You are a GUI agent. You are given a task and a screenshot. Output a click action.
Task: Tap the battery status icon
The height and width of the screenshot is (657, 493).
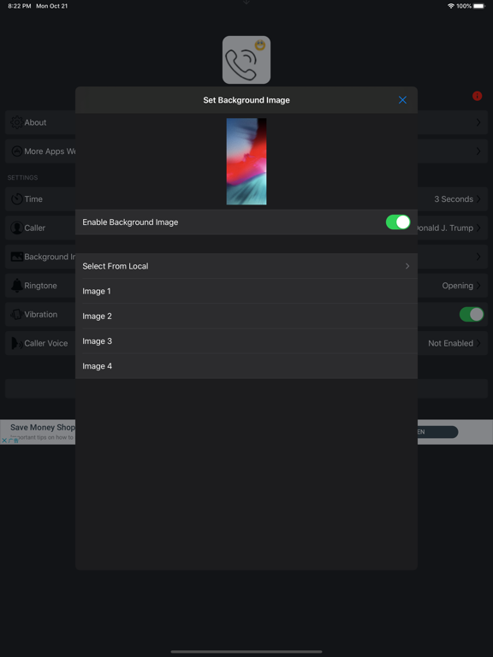click(x=479, y=6)
